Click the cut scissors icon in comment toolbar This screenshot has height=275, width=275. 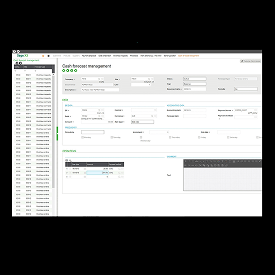[x=200, y=165]
